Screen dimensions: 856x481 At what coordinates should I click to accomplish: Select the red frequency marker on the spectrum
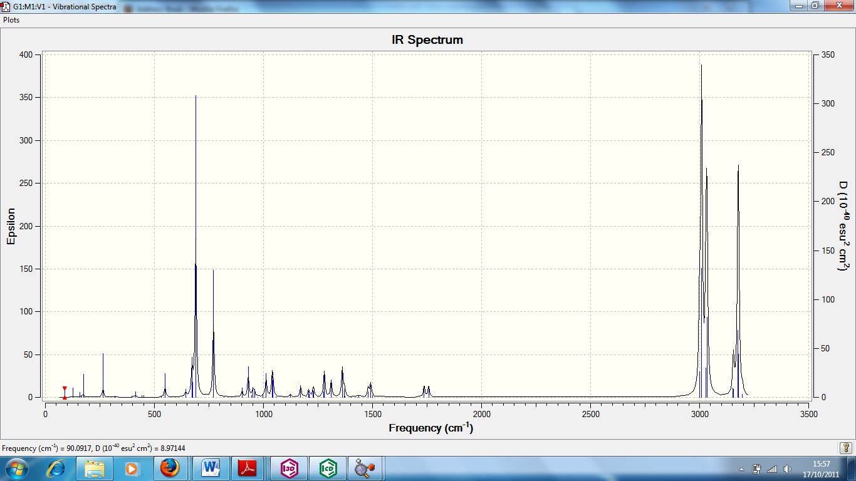(x=65, y=393)
